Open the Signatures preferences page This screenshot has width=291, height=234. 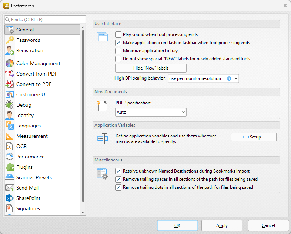[x=42, y=208]
